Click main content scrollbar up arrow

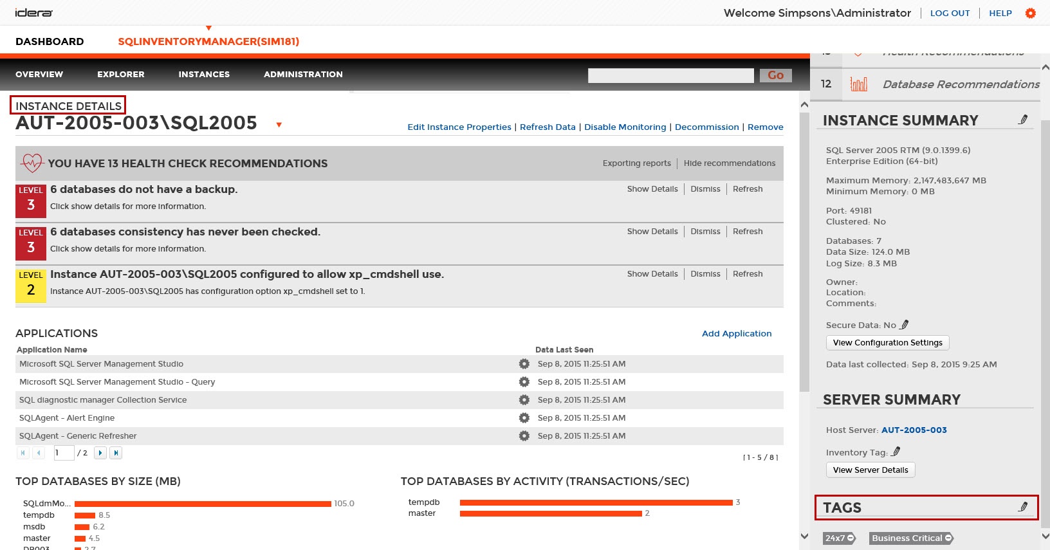point(804,104)
